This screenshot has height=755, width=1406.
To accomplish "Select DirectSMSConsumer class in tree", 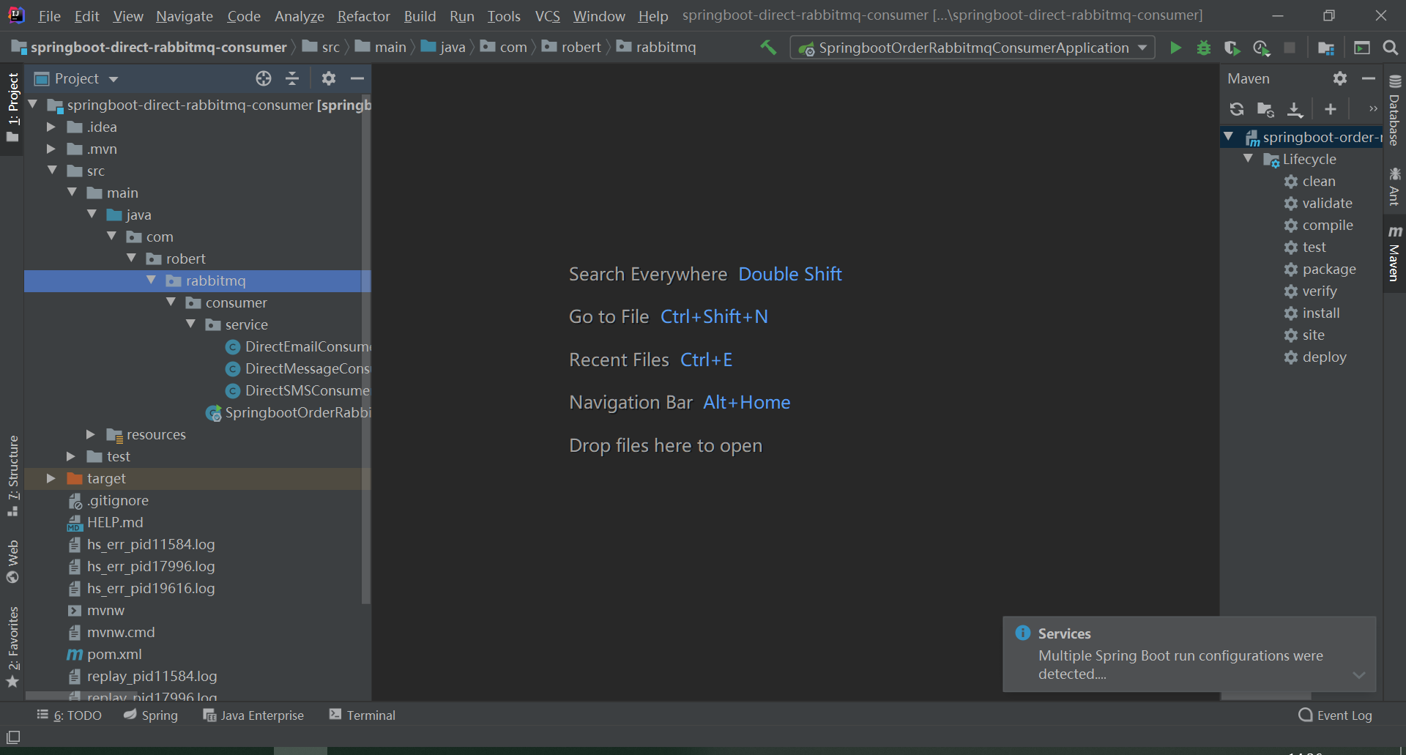I will point(298,390).
